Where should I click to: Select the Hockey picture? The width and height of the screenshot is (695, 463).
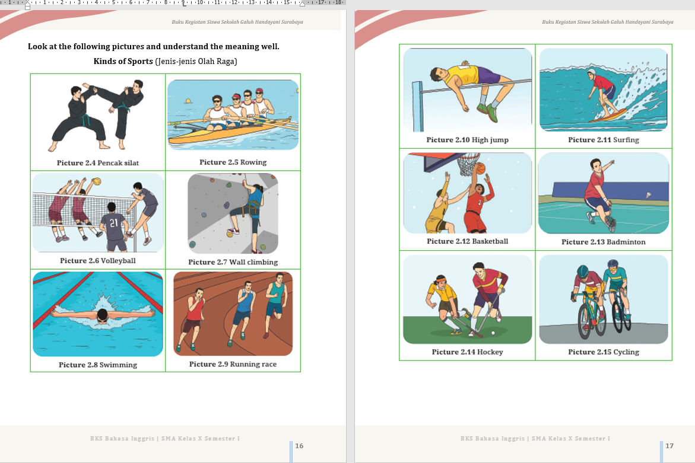468,299
